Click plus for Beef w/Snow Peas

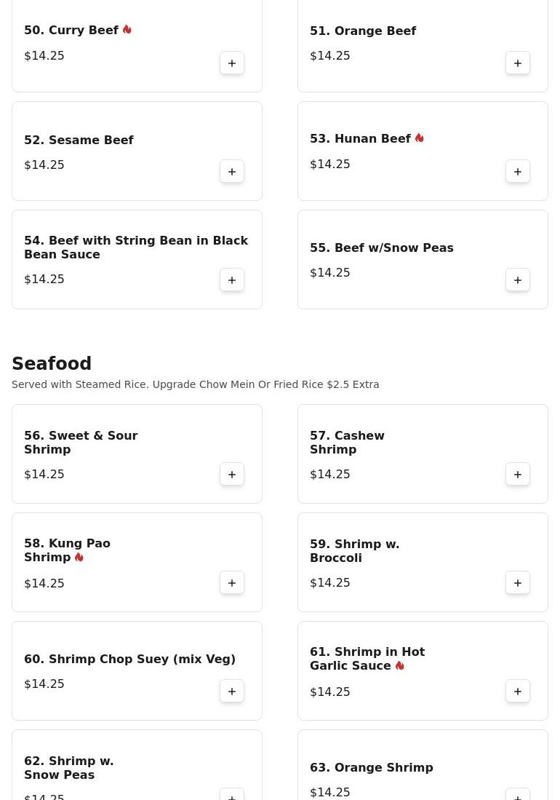tap(518, 280)
